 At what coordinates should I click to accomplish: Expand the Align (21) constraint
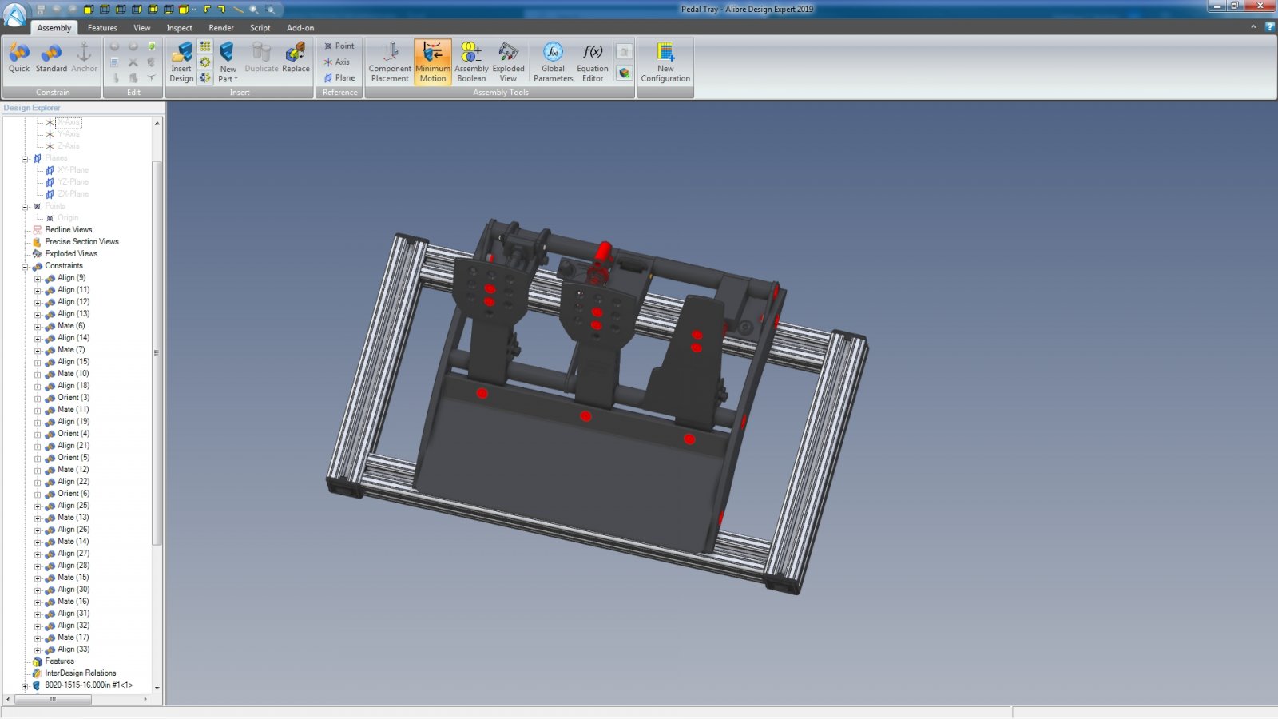38,447
